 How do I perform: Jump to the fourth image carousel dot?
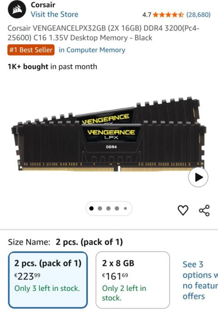(117, 209)
